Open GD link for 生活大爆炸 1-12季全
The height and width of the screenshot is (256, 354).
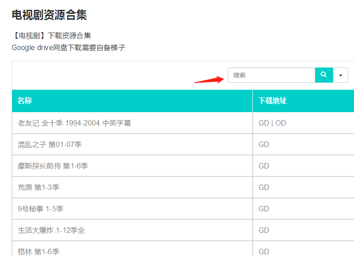263,230
